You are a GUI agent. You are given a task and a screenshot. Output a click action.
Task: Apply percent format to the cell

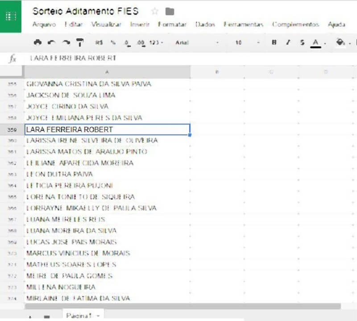pyautogui.click(x=113, y=42)
